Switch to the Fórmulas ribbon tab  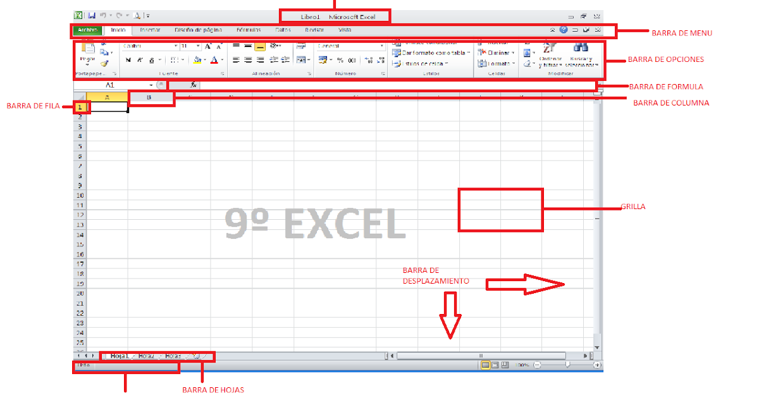coord(249,30)
